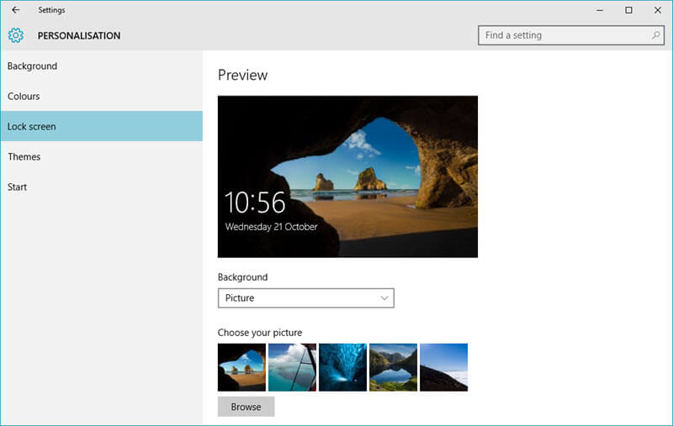673x426 pixels.
Task: Open the Themes settings page
Action: point(101,157)
